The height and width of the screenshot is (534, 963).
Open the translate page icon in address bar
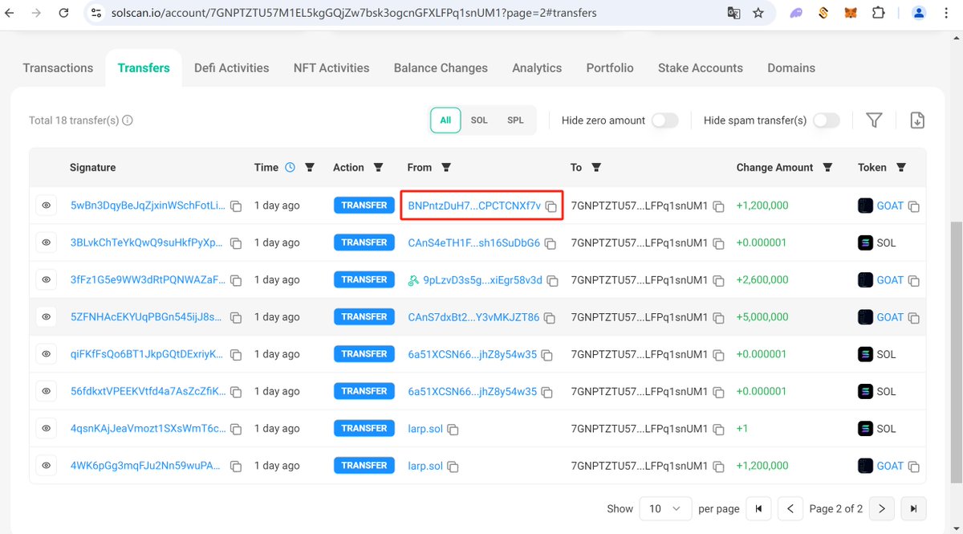733,13
